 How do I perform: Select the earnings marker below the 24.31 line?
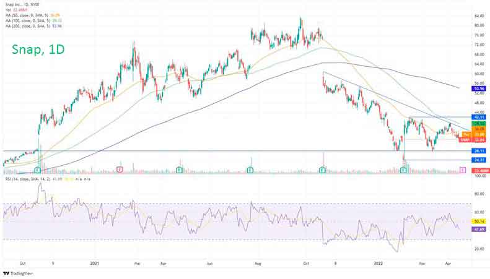[x=403, y=169]
